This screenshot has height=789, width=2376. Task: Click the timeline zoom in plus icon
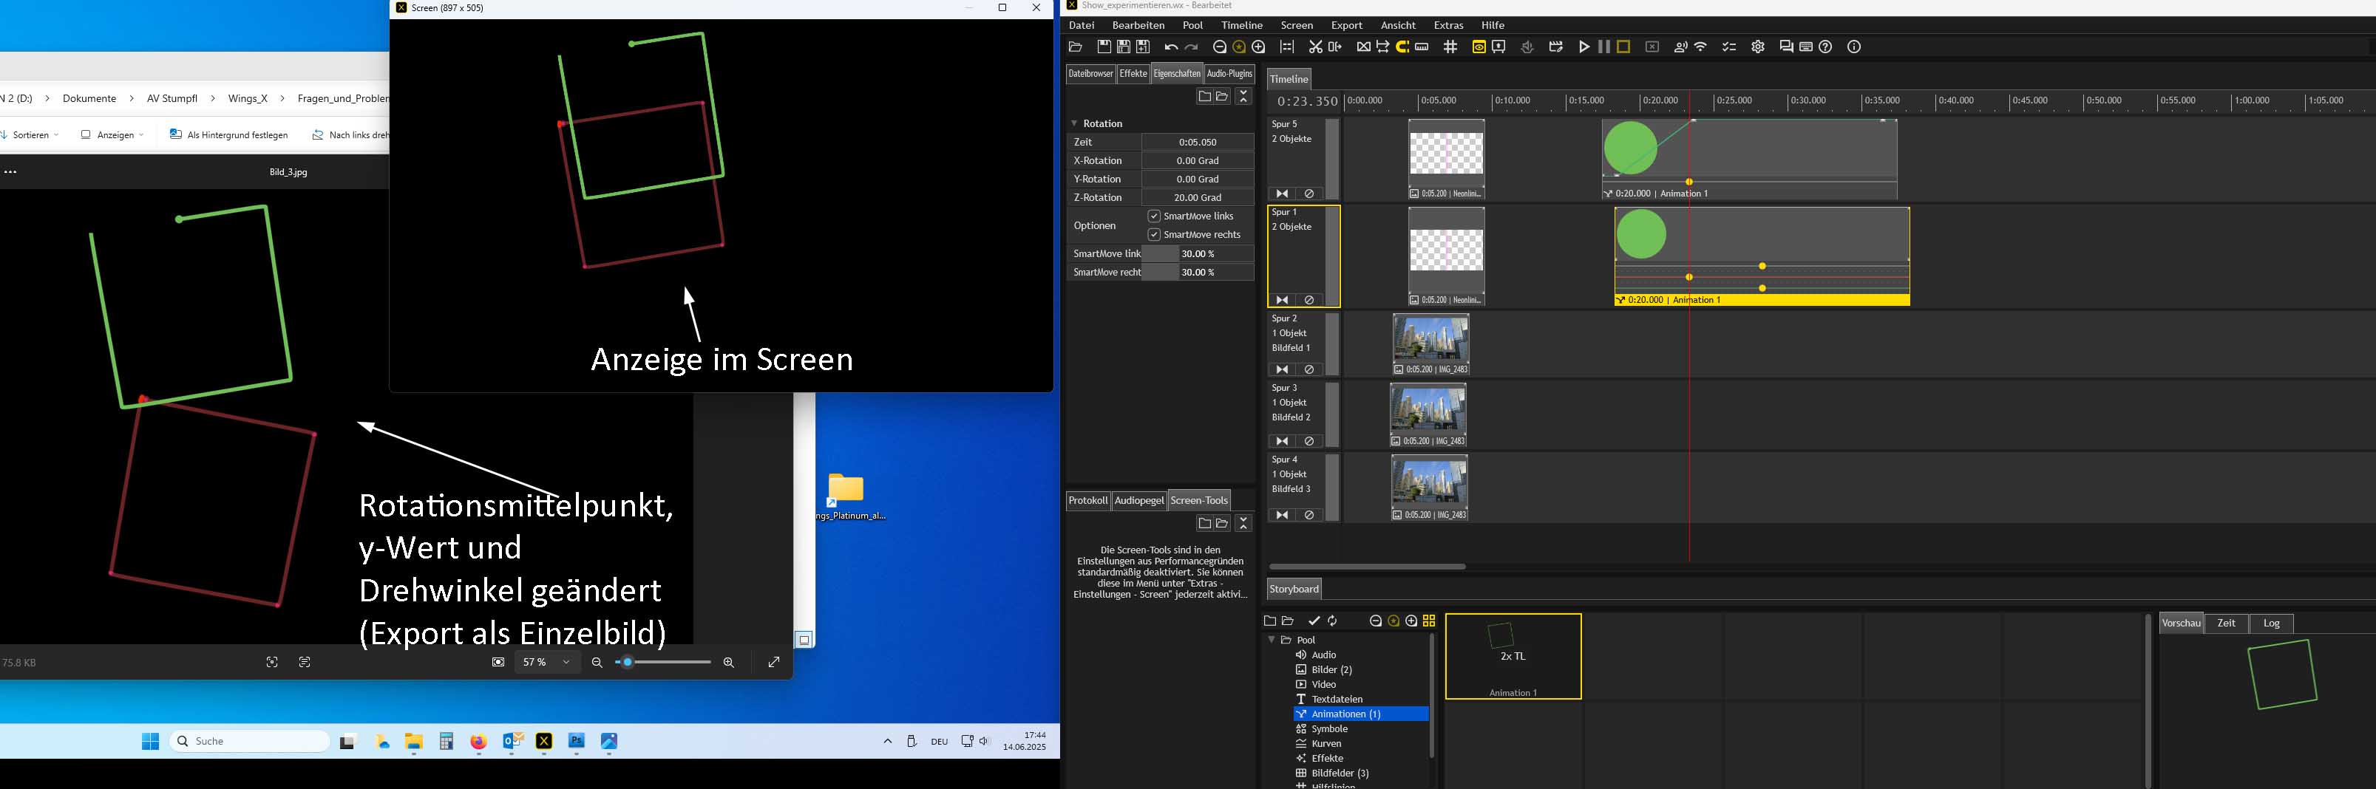(x=1259, y=47)
